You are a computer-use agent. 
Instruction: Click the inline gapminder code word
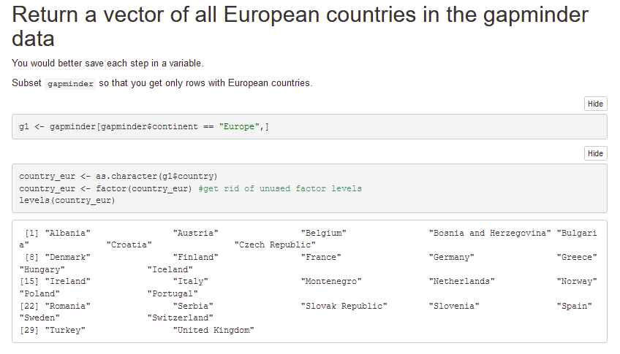coord(70,84)
